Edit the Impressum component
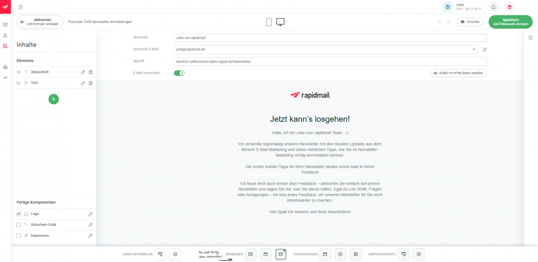Image resolution: width=538 pixels, height=262 pixels. pyautogui.click(x=91, y=236)
